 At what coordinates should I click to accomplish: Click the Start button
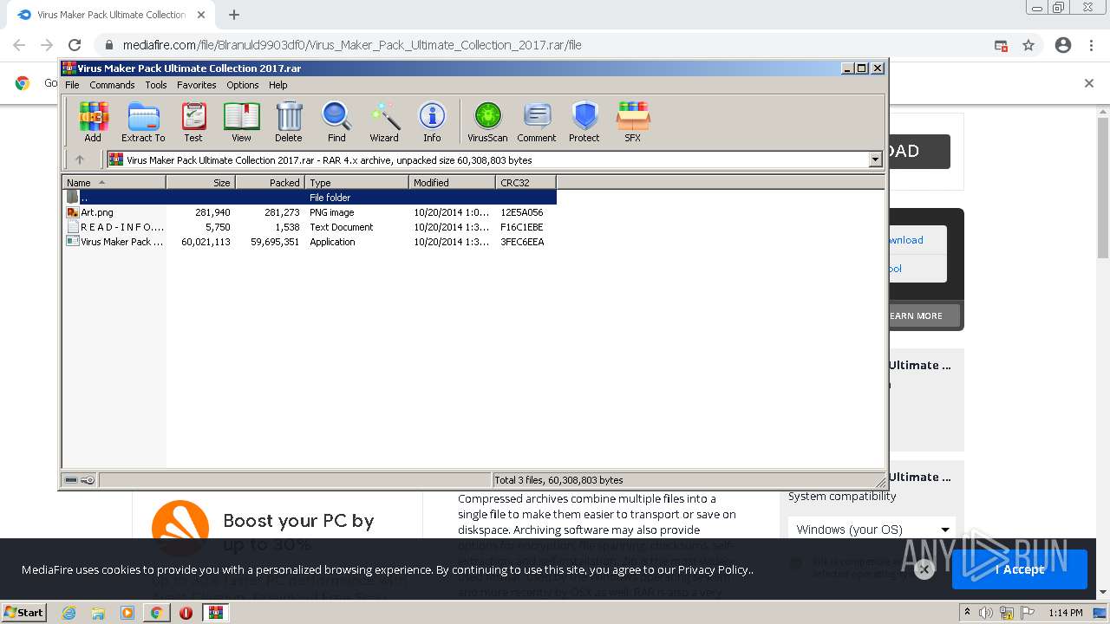pyautogui.click(x=23, y=613)
